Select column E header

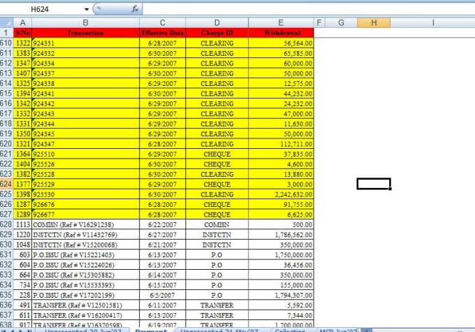point(281,23)
